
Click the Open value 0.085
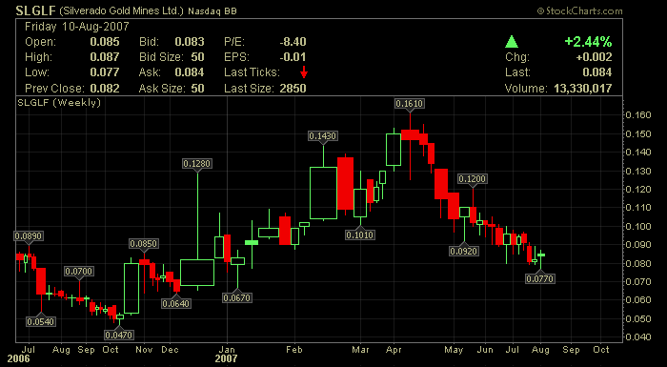tap(105, 42)
